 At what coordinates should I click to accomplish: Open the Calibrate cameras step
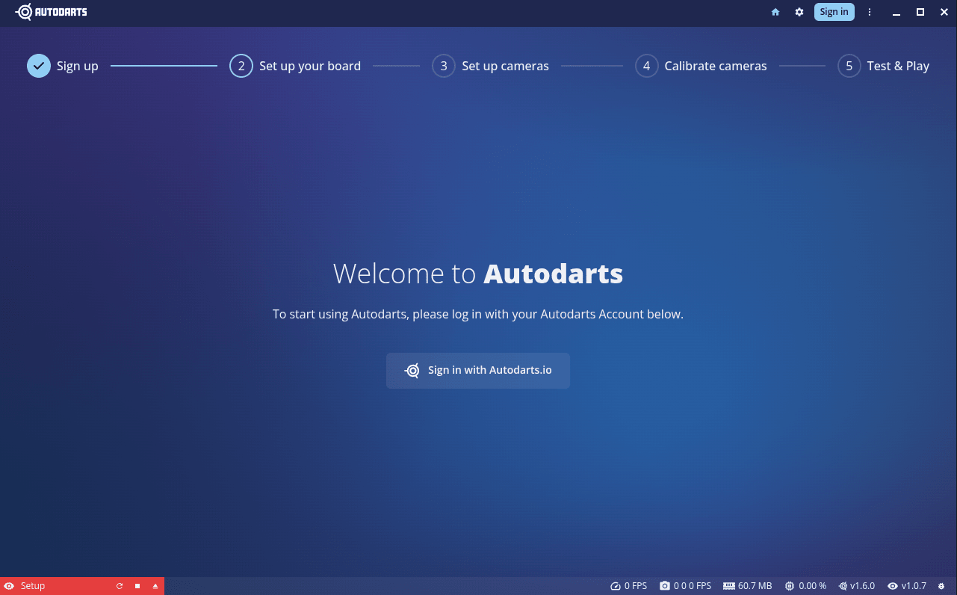(716, 66)
